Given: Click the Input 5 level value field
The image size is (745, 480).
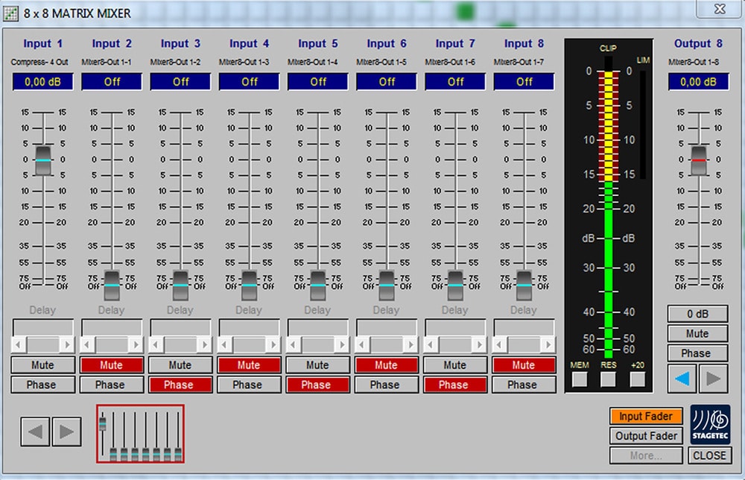Looking at the screenshot, I should 317,81.
